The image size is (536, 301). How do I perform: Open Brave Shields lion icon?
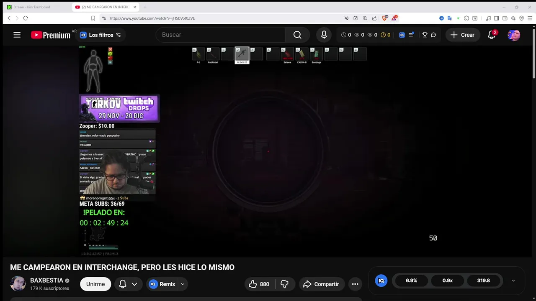pos(385,18)
